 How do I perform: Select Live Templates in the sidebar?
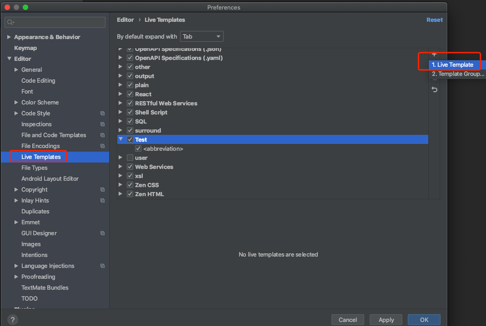(x=55, y=157)
